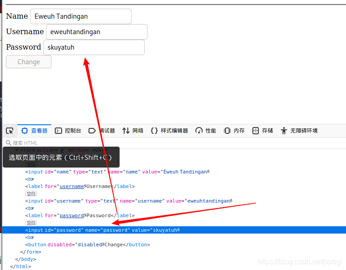Click into the Name input field
Viewport: 346px width, 270px height.
pyautogui.click(x=81, y=16)
